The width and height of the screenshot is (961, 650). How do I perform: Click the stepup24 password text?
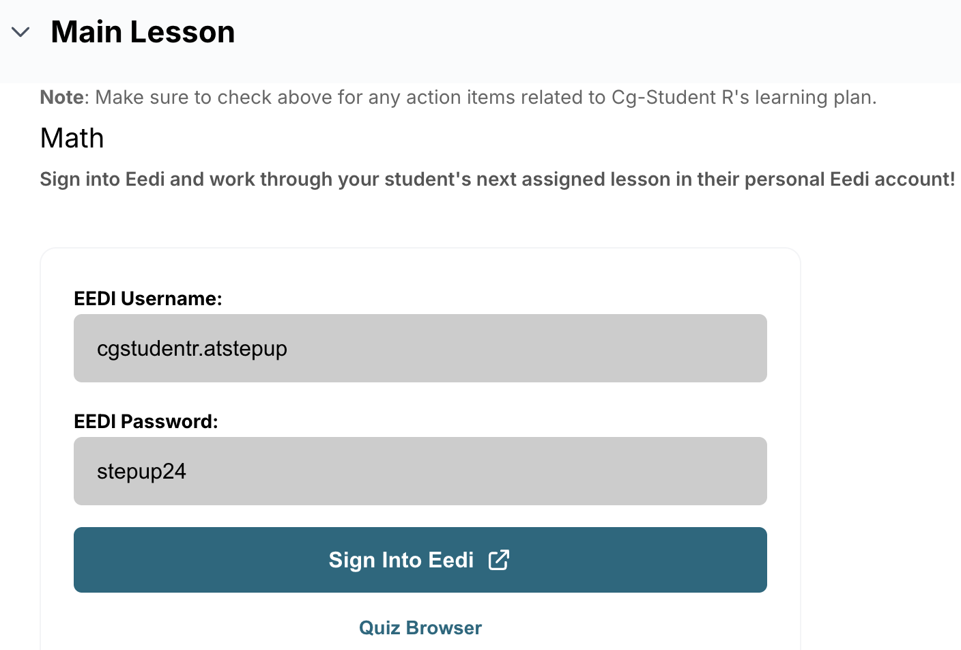tap(141, 471)
